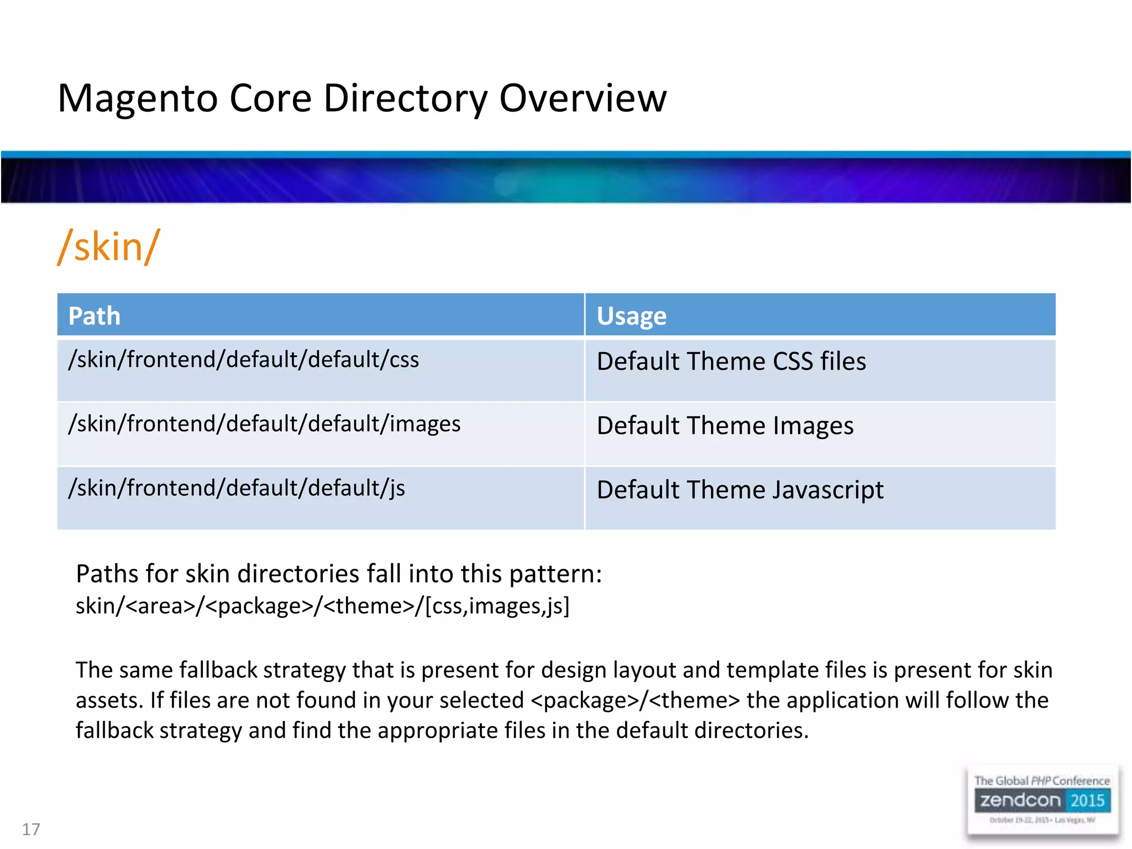Click 'Default Theme Images' cell
The image size is (1132, 849).
(x=820, y=434)
